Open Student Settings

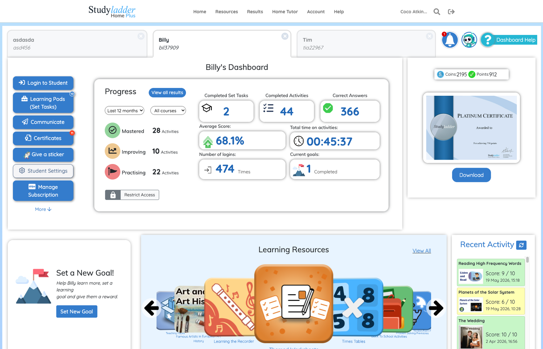click(43, 171)
